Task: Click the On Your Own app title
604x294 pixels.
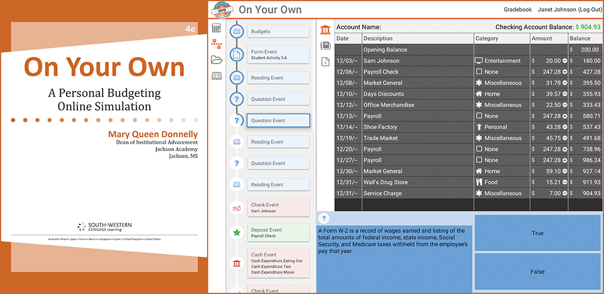Action: pos(270,9)
